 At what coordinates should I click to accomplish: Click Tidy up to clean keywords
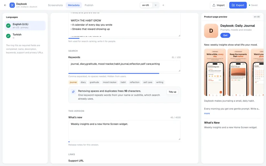pos(172,92)
